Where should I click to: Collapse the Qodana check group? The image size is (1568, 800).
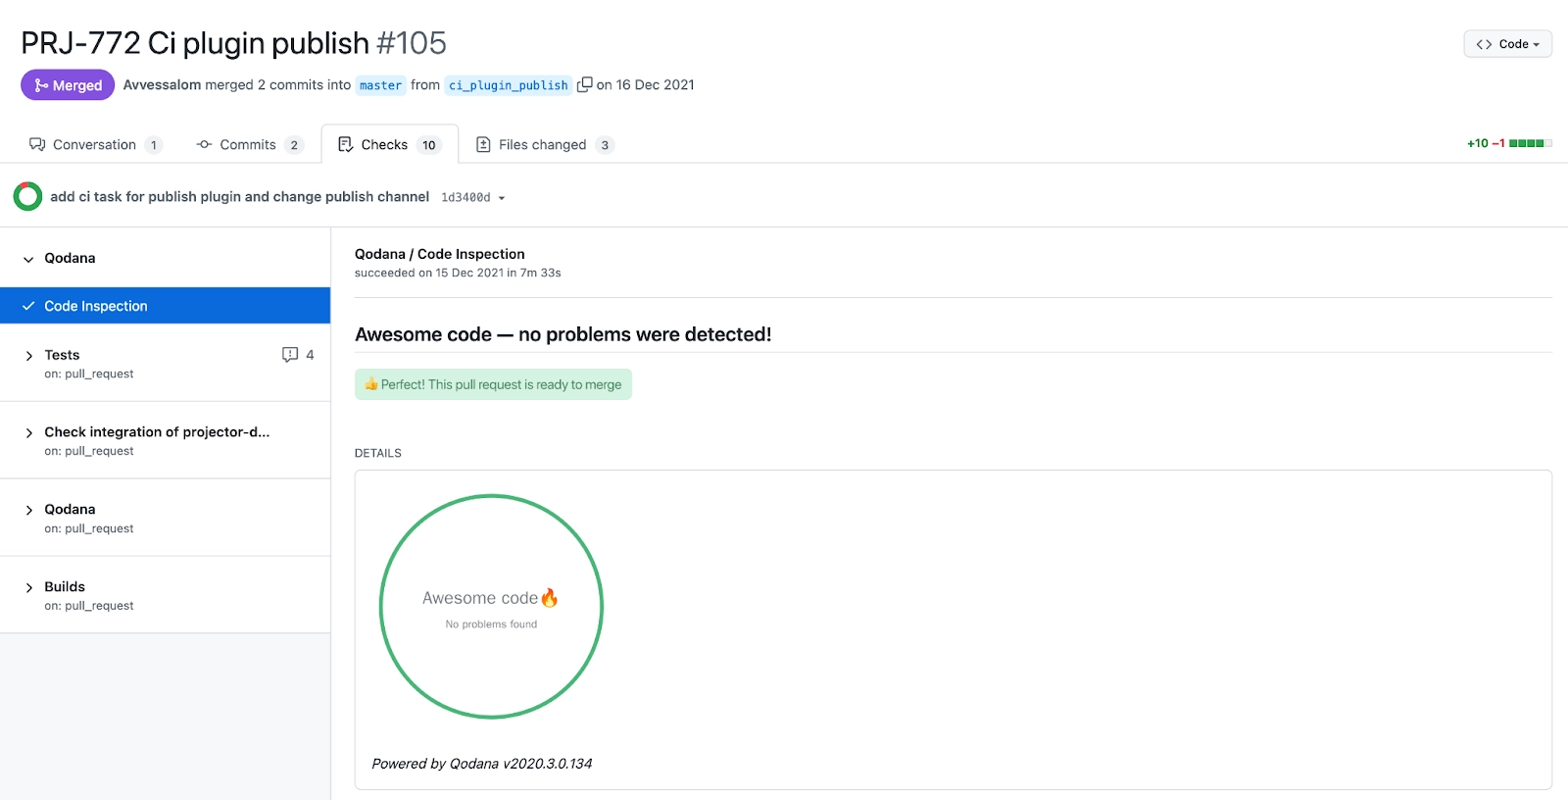[x=29, y=259]
